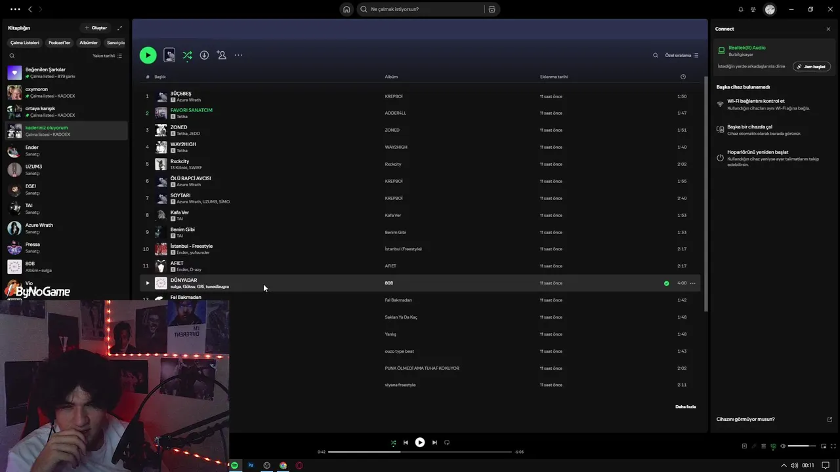Toggle shuffle in the playlist action bar
This screenshot has height=472, width=840.
pyautogui.click(x=187, y=56)
